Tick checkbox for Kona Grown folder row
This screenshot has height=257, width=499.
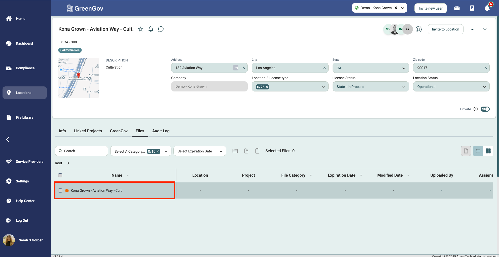60,190
